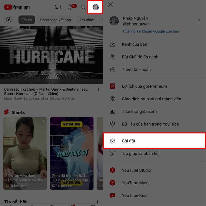The width and height of the screenshot is (206, 206).
Task: Tap the YouTube Kids icon
Action: [x=113, y=195]
